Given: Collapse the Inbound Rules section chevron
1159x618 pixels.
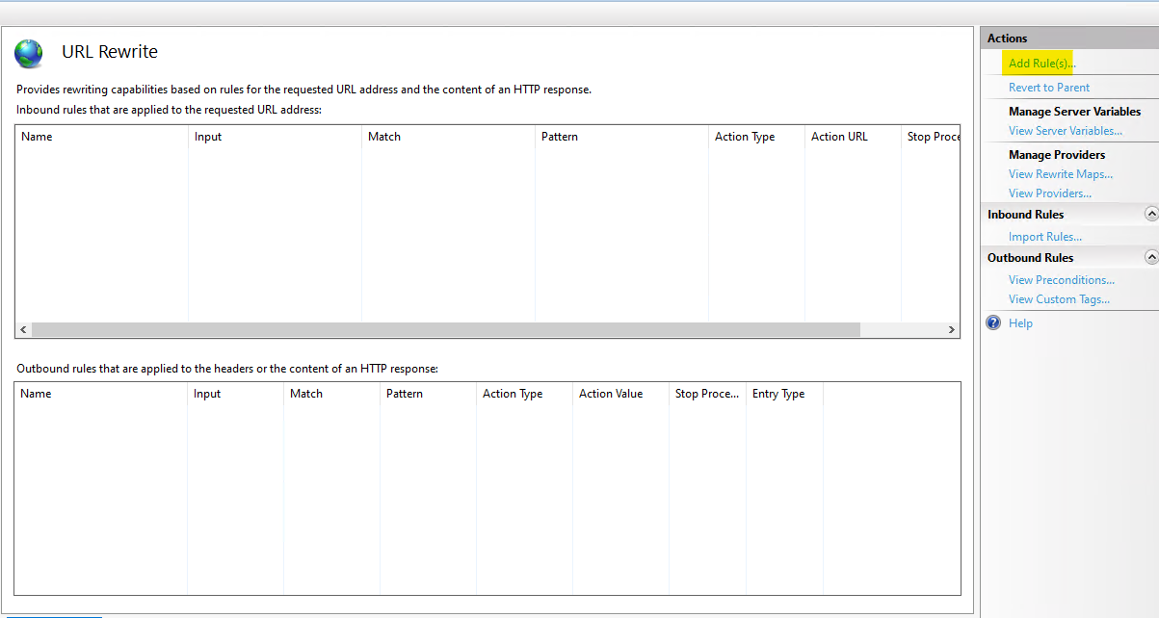Looking at the screenshot, I should coord(1150,214).
